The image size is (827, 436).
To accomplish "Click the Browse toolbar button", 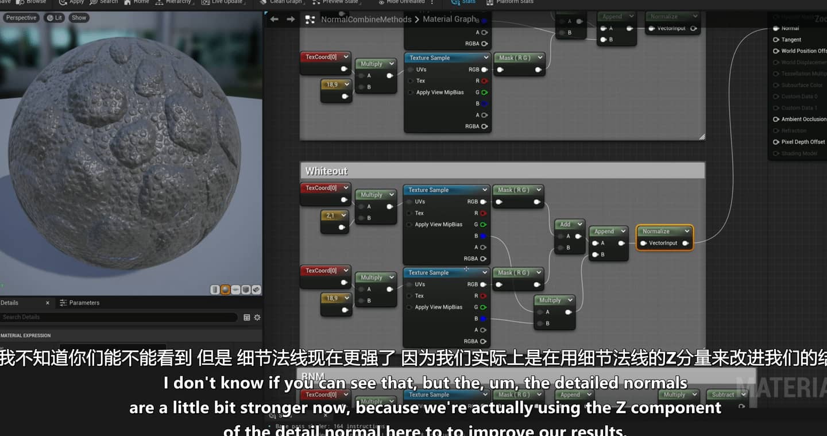I will tap(30, 2).
